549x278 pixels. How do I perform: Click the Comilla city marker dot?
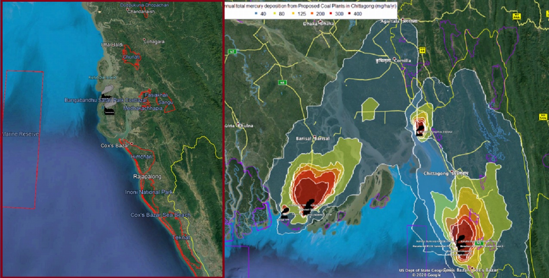(x=394, y=59)
